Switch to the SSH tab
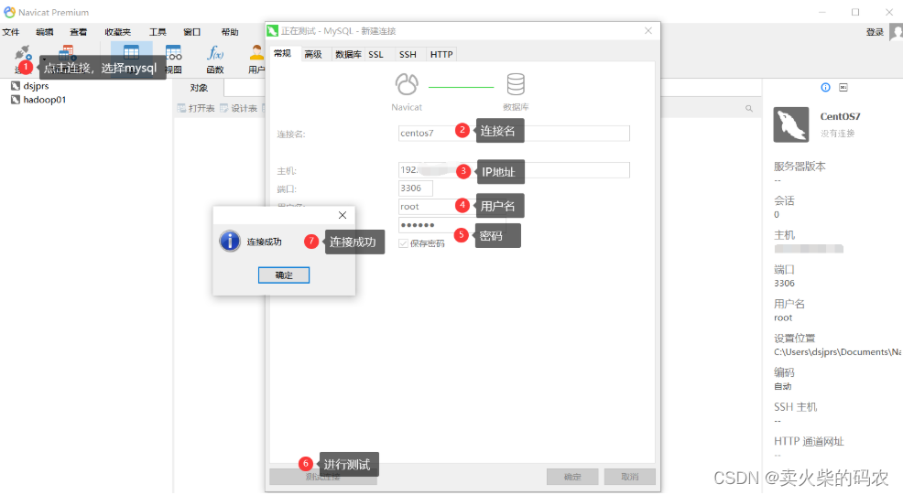903x495 pixels. point(408,54)
